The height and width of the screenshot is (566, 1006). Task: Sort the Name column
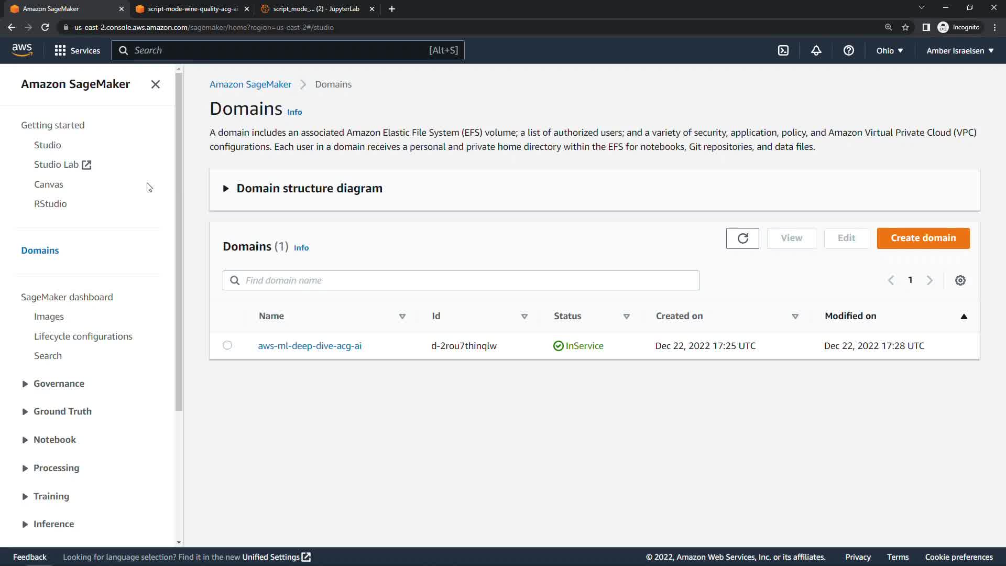point(402,316)
